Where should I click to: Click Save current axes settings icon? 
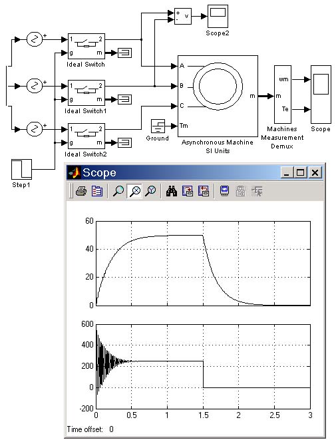click(188, 192)
